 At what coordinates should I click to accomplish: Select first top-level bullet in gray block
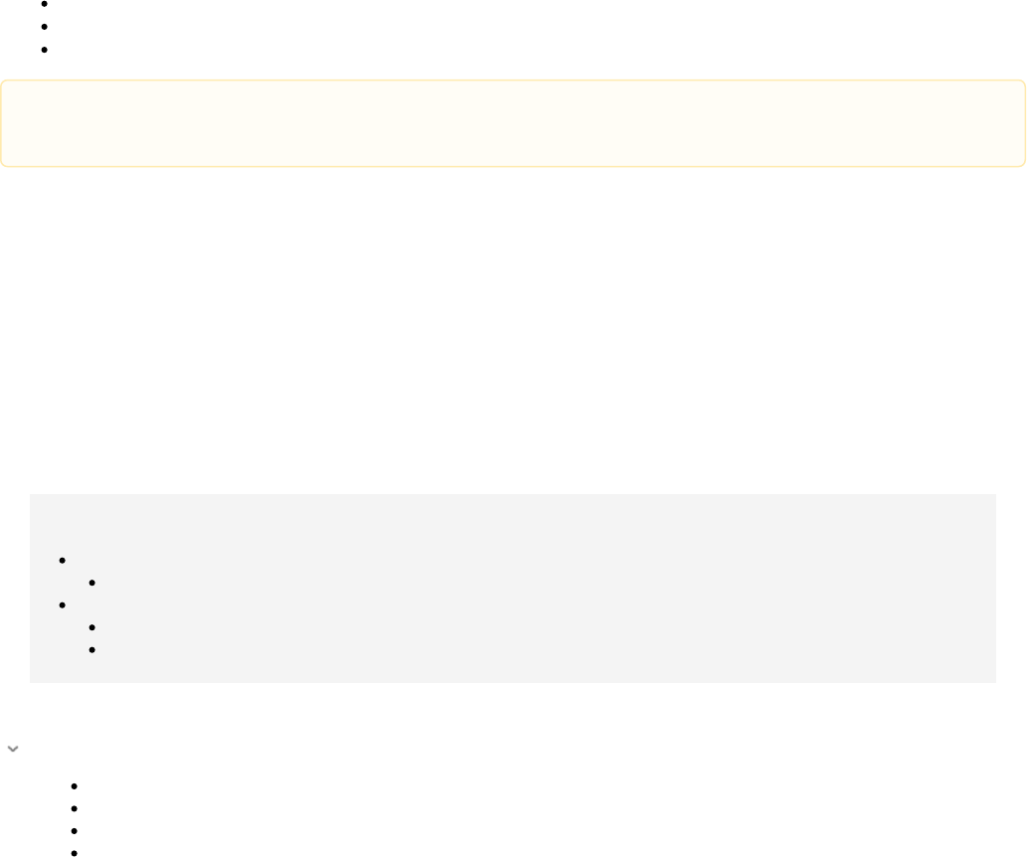(63, 560)
